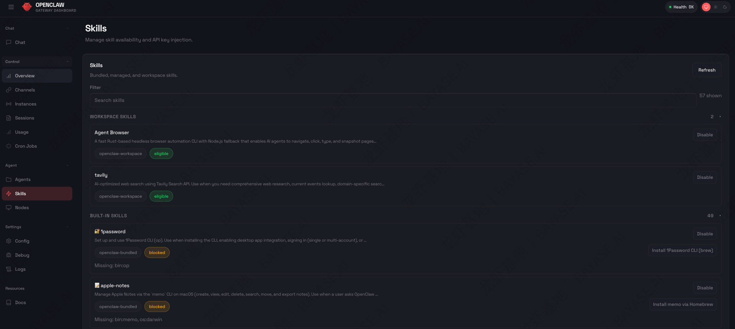The image size is (735, 329).
Task: Disable the tavily skill
Action: (x=705, y=178)
